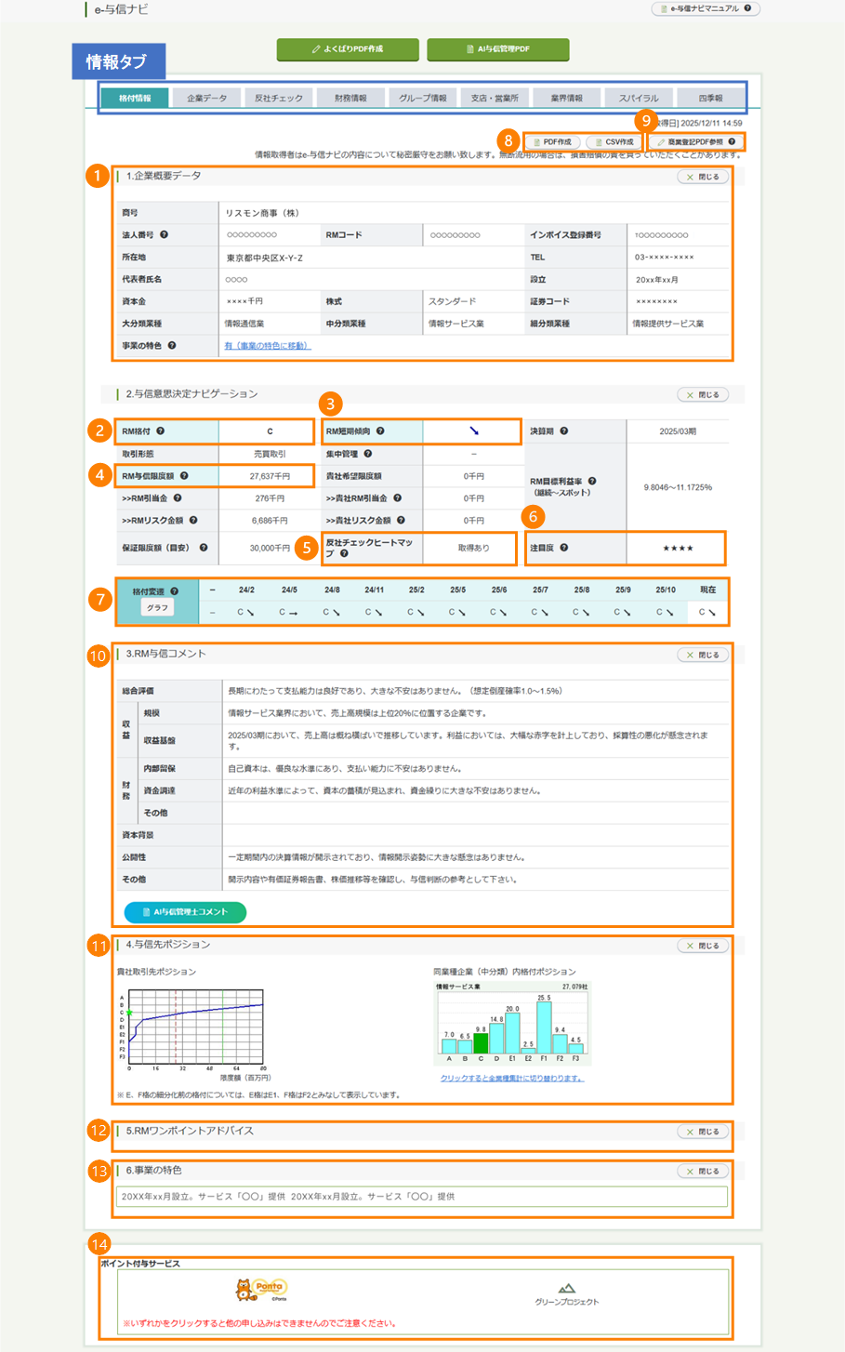The height and width of the screenshot is (1352, 845).
Task: Hide the 5.RMワンポイントアドバイス section
Action: point(703,1131)
